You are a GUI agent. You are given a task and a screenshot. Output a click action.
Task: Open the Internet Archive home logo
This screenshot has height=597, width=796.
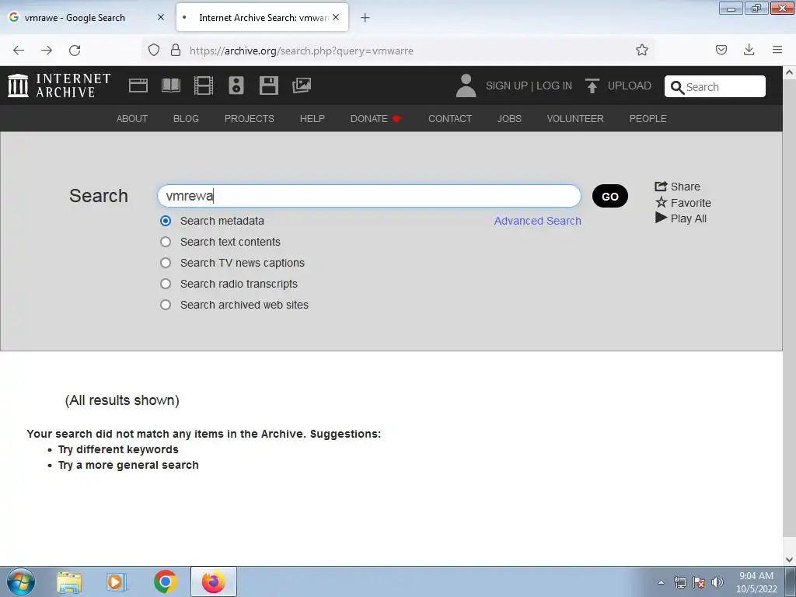pyautogui.click(x=59, y=86)
